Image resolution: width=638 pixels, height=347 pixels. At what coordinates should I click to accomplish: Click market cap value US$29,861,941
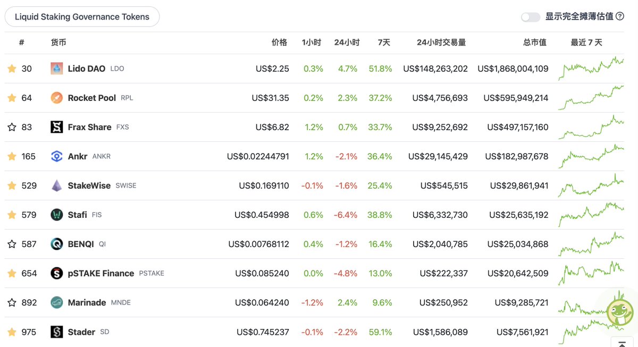pos(519,185)
